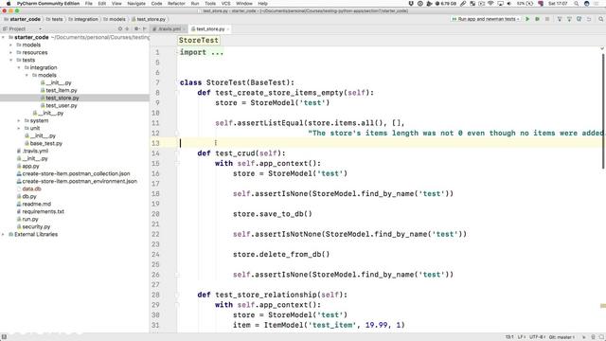Click the volume icon in macOS menu bar
The height and width of the screenshot is (341, 606).
tap(509, 4)
